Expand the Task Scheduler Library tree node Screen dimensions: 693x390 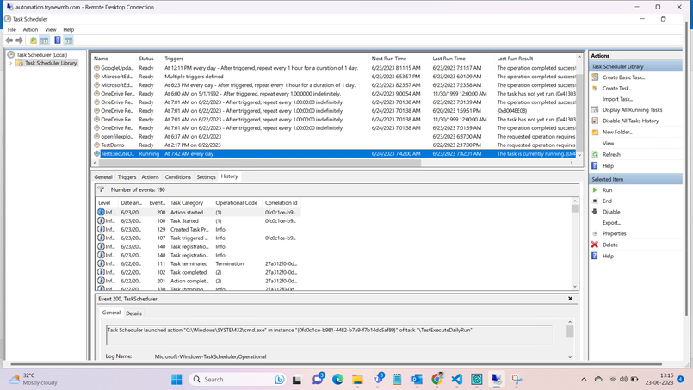[11, 63]
